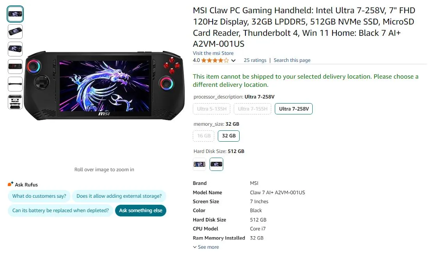Visit the msi Store

[213, 53]
